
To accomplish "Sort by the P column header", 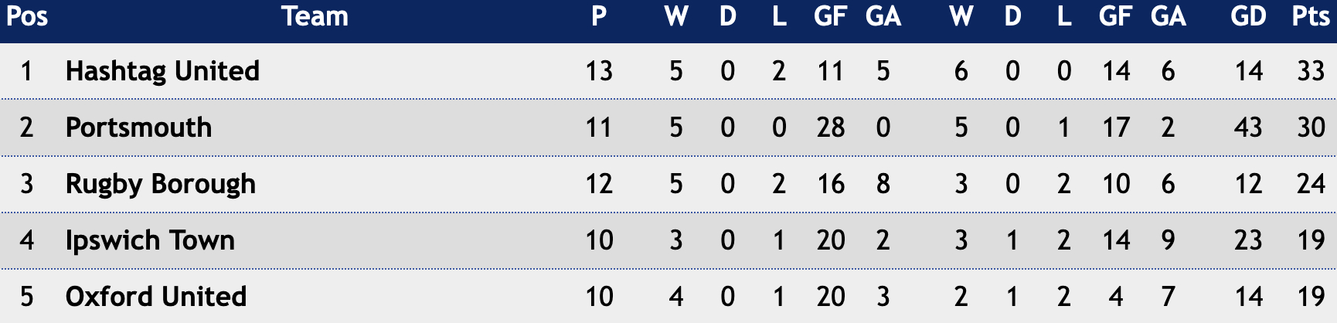I will coord(599,16).
